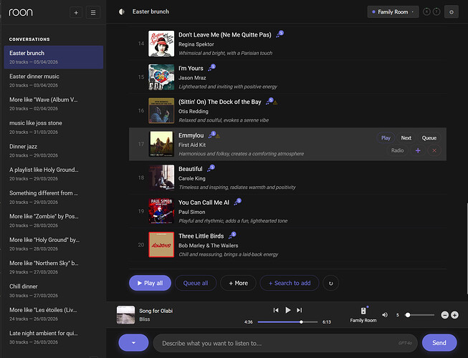
Task: Select the Easter brunch conversation
Action: (54, 57)
